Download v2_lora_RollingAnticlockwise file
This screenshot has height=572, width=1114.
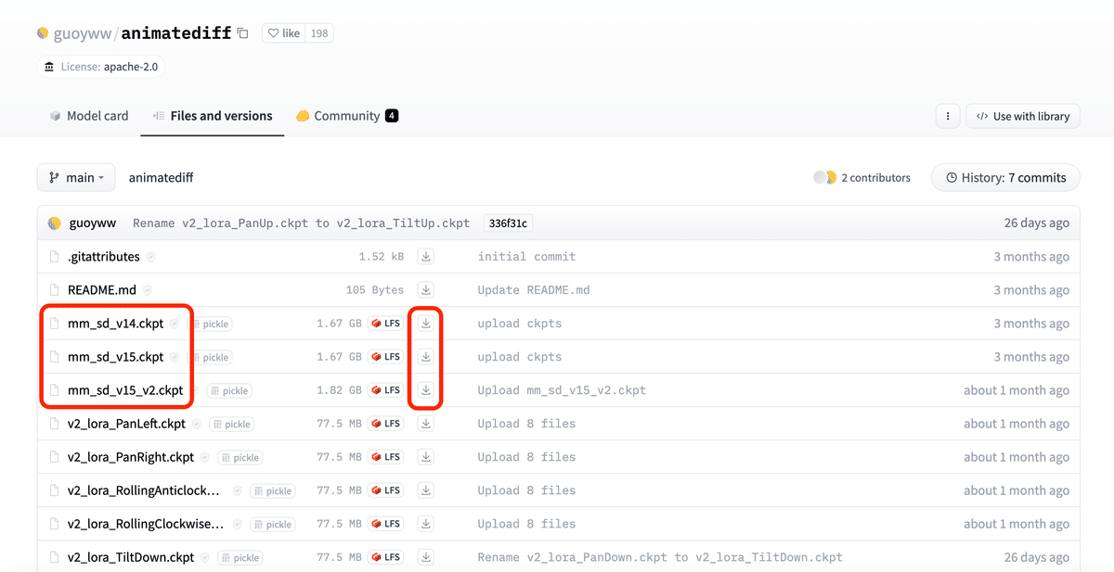click(425, 490)
